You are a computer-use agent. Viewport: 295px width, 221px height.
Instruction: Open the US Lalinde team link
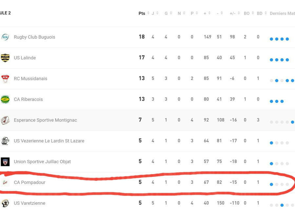tap(25, 58)
